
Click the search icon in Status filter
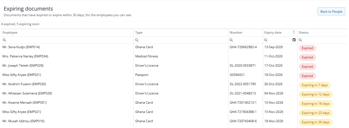point(300,40)
